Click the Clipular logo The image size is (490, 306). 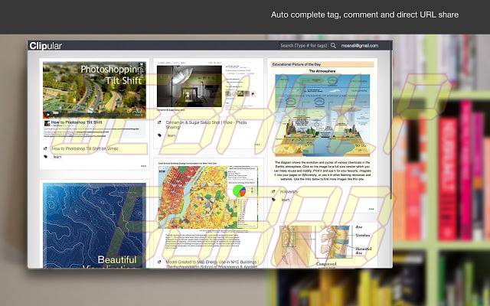[46, 46]
